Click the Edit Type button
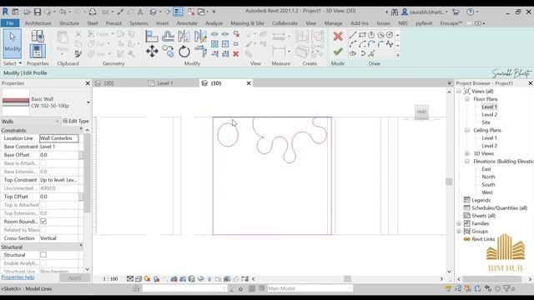The image size is (534, 300). click(x=76, y=121)
